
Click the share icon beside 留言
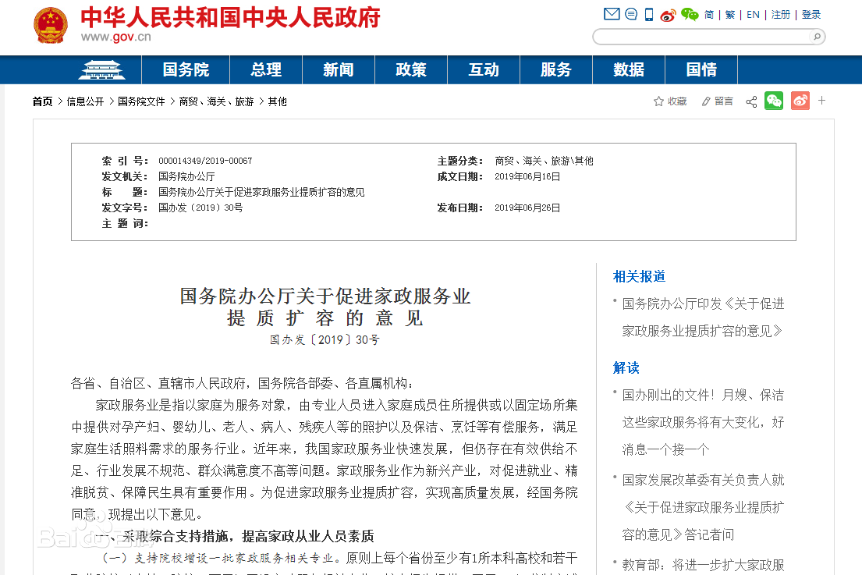pyautogui.click(x=751, y=101)
